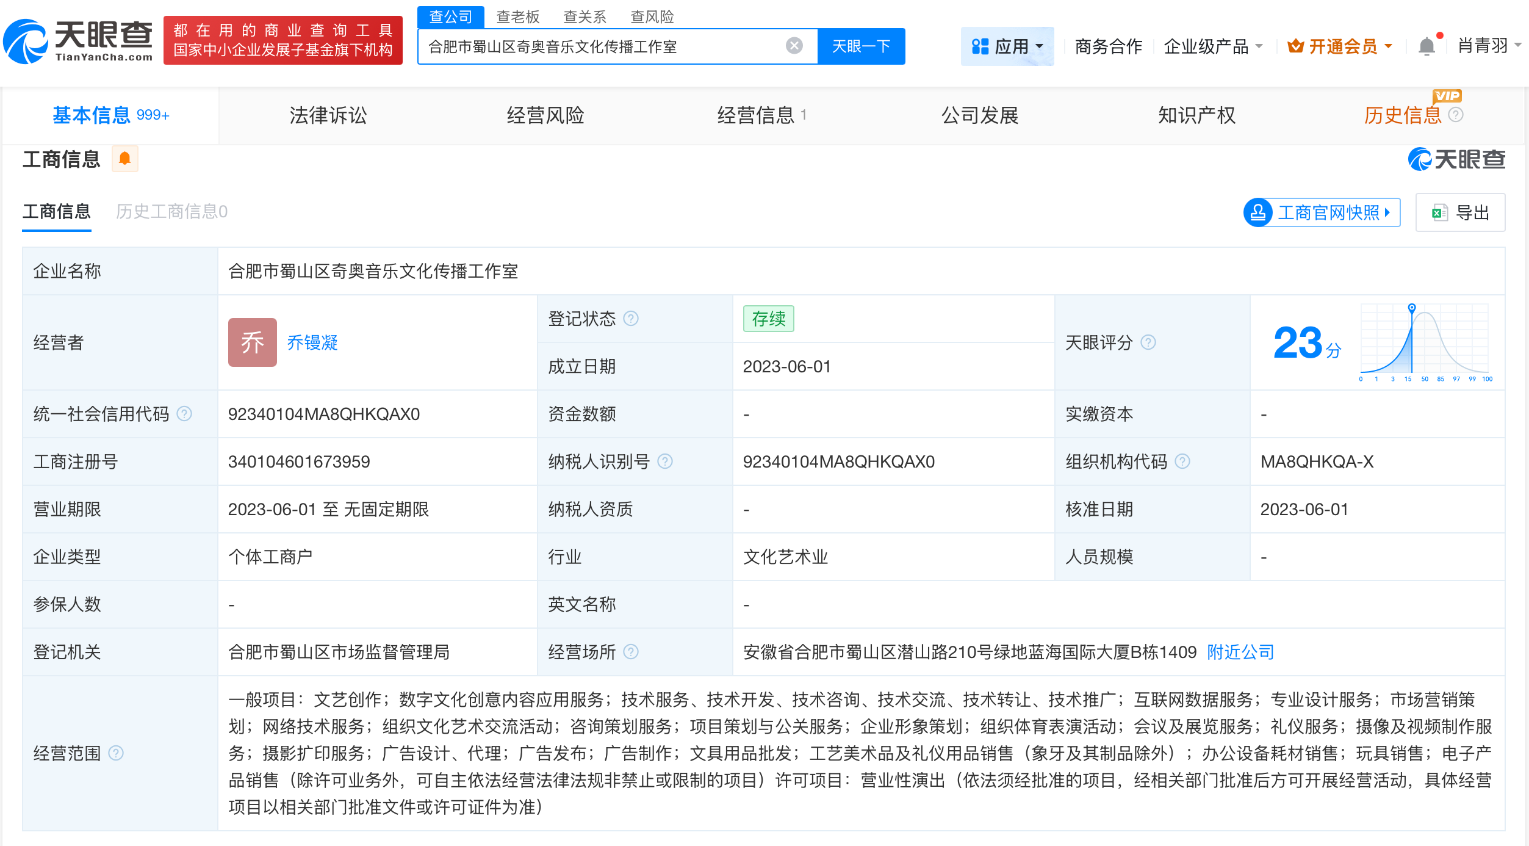Open the 应用 dropdown
Viewport: 1529px width, 846px height.
click(x=1007, y=46)
